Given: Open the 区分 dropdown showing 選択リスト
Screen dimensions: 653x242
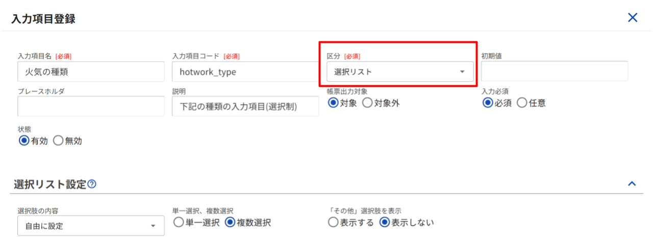Looking at the screenshot, I should pos(399,72).
